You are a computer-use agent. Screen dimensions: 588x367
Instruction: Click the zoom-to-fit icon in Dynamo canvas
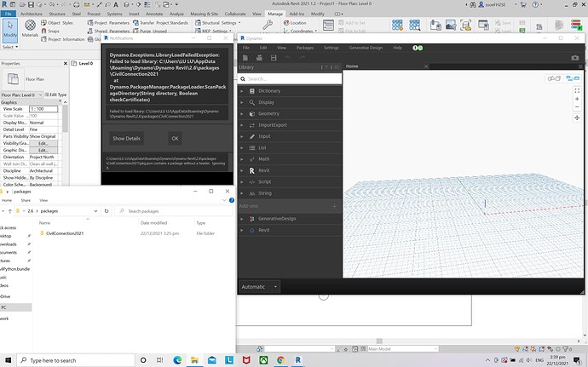[577, 91]
